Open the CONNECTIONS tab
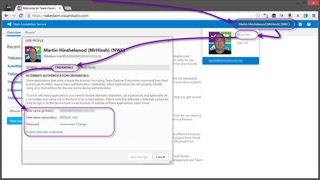 86,68
